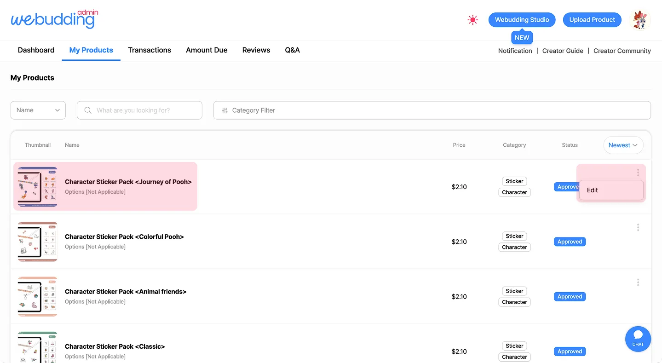Image resolution: width=662 pixels, height=363 pixels.
Task: Open the Category Filter field
Action: click(432, 110)
